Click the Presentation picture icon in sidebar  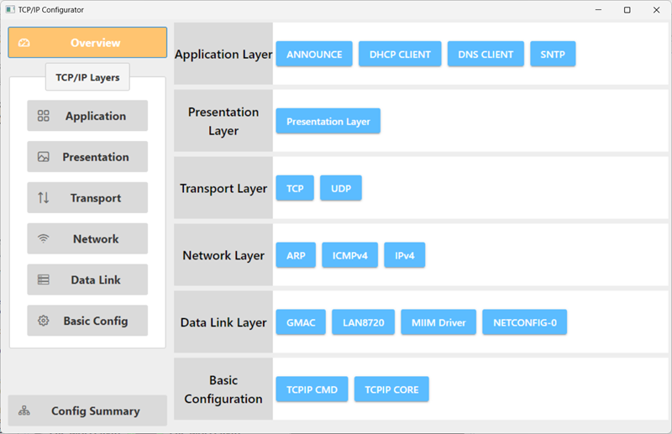coord(44,157)
